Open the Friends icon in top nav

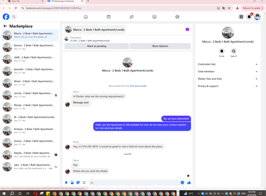point(131,17)
